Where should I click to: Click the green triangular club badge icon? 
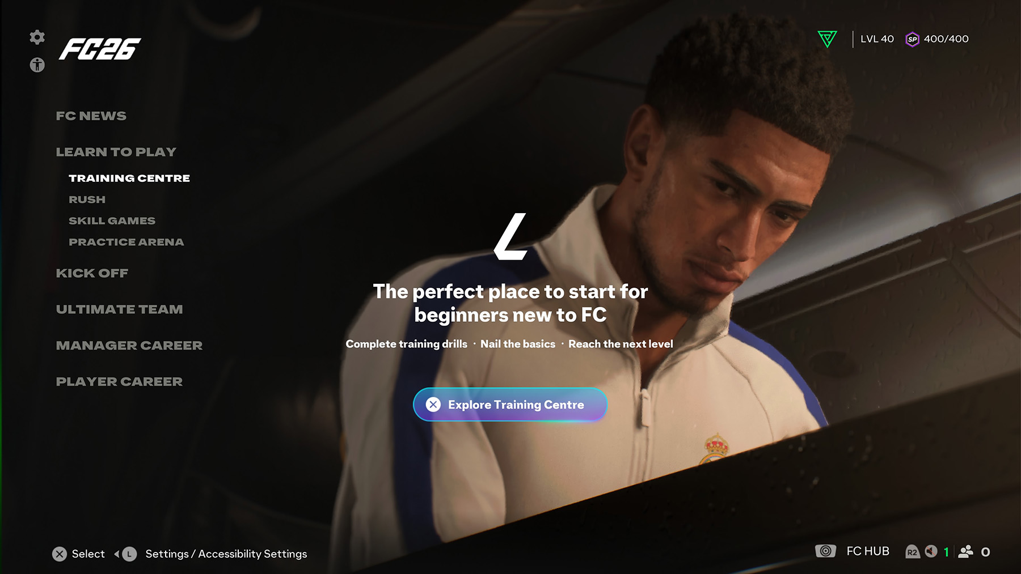click(827, 39)
